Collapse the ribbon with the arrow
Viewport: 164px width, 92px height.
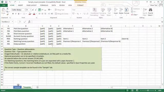click(162, 18)
